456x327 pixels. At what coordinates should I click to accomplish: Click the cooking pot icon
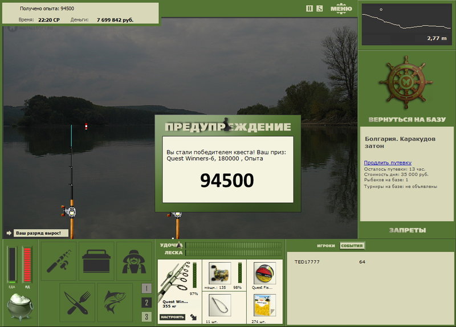point(20,306)
